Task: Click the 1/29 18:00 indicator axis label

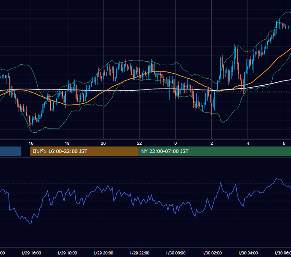Action: (67, 253)
